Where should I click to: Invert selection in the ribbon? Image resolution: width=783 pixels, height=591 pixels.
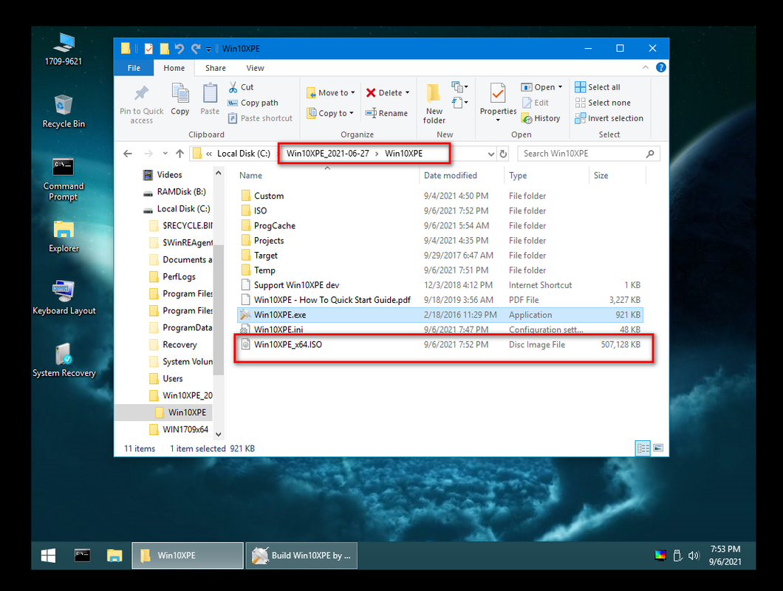[x=609, y=118]
